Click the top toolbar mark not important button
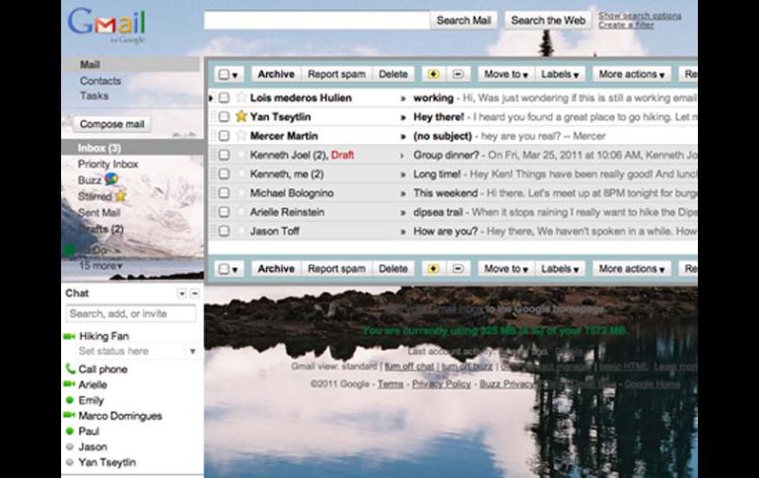 [458, 74]
